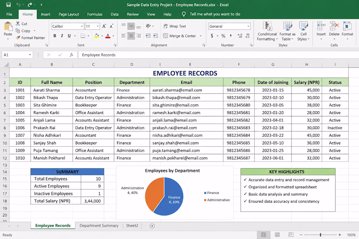The height and width of the screenshot is (239, 359).
Task: Apply red Font Color swatch
Action: 108,36
